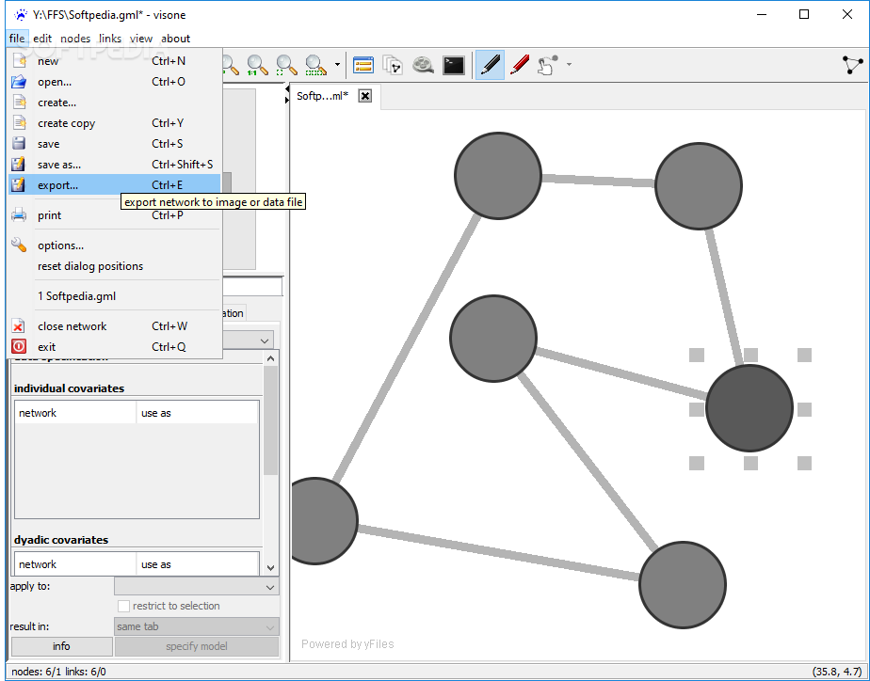870x681 pixels.
Task: Open the zoom tools dropdown arrow
Action: 337,65
